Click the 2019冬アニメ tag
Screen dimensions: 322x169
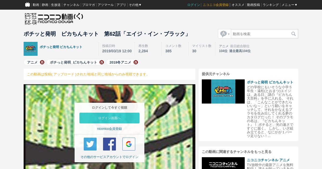(x=120, y=62)
